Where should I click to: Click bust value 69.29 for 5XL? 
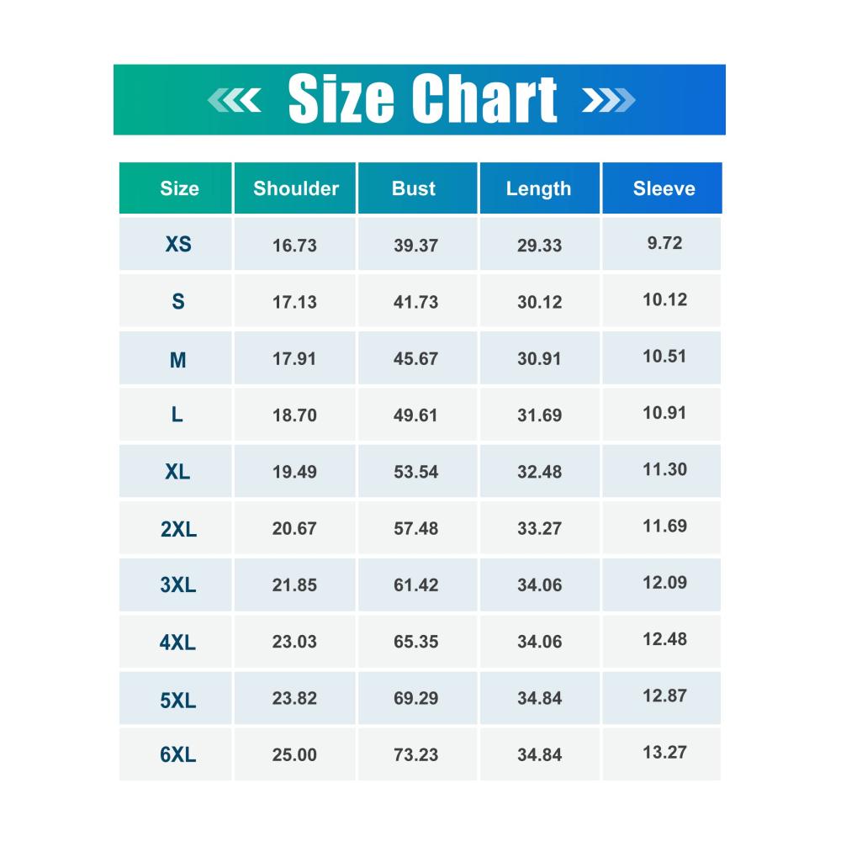click(416, 698)
